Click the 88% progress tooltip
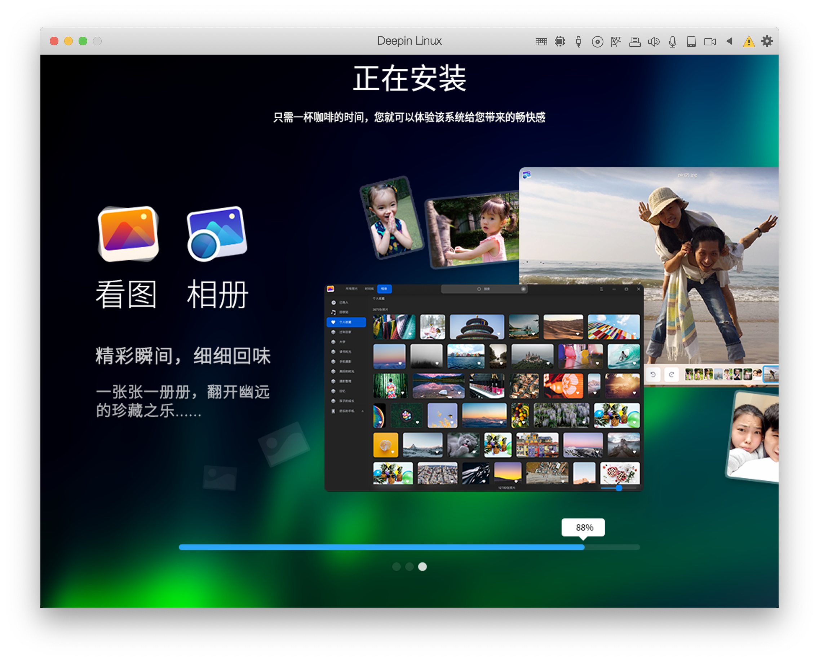Viewport: 819px width, 661px height. 583,527
